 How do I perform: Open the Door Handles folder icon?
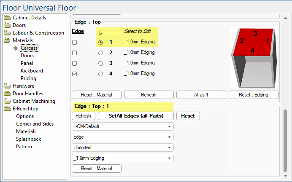click(x=7, y=94)
